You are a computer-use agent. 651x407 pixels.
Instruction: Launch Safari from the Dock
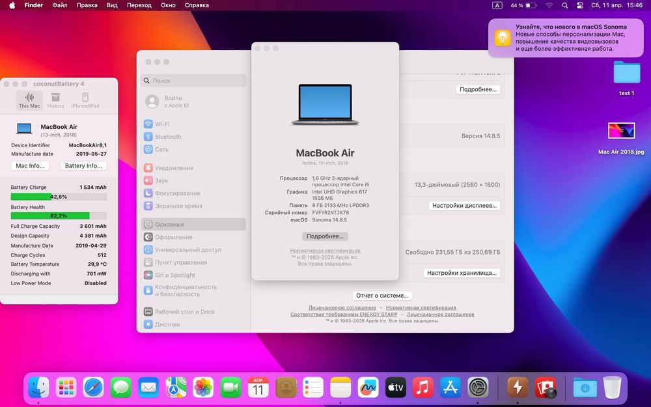pyautogui.click(x=93, y=388)
